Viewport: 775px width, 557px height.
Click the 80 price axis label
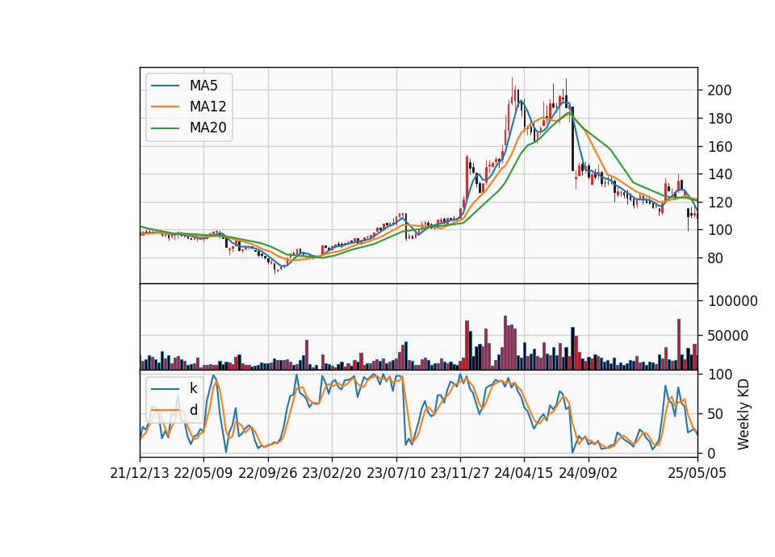pos(716,258)
